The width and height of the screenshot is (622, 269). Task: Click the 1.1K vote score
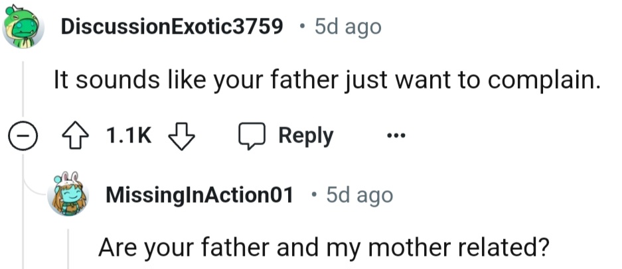coord(128,136)
